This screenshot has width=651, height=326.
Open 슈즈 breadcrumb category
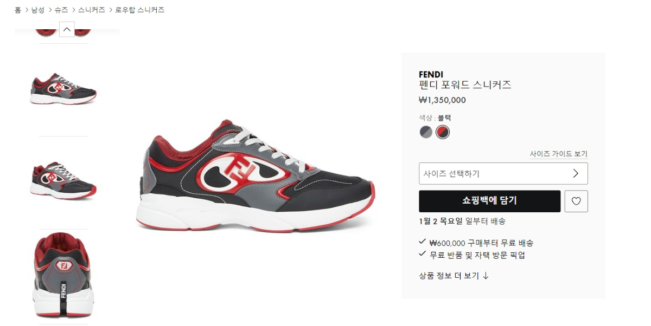(x=61, y=10)
